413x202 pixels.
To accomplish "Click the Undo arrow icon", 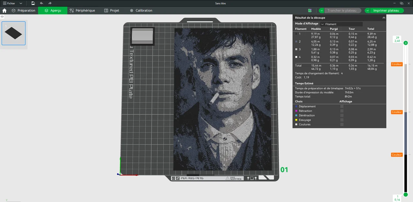I will [x=41, y=3].
